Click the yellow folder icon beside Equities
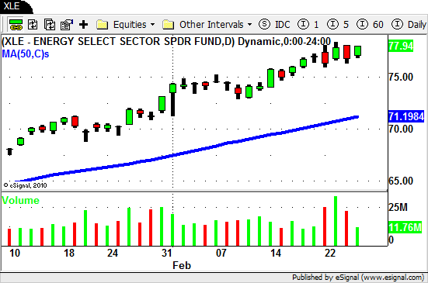428x283 pixels. (x=102, y=25)
